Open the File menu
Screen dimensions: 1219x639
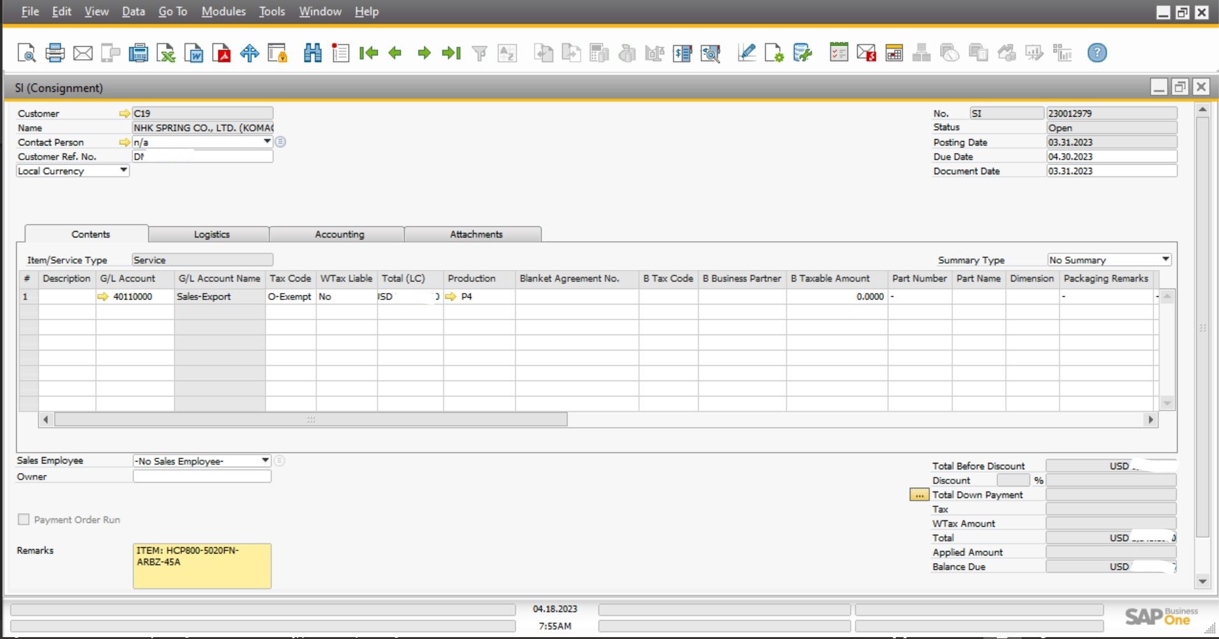[x=30, y=11]
